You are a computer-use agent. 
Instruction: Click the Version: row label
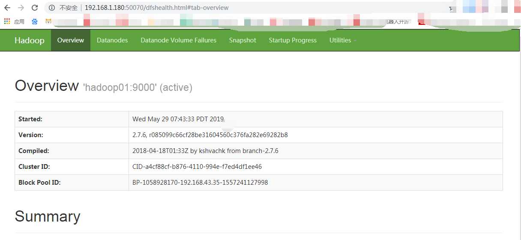(x=31, y=135)
